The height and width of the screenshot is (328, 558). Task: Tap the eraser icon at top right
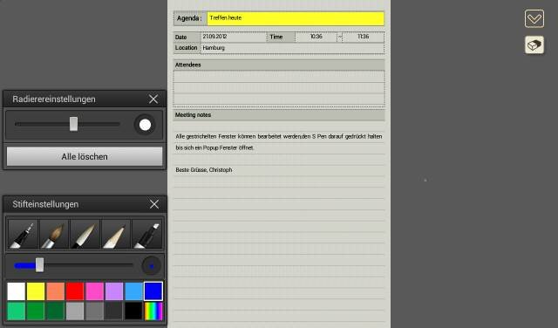click(x=534, y=44)
